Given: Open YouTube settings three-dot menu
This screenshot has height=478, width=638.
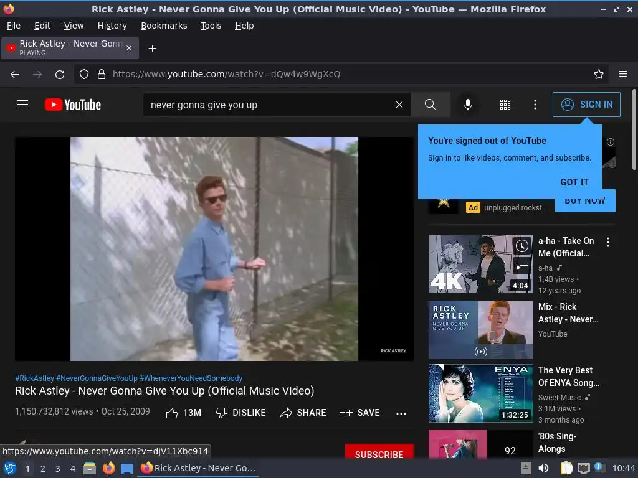Looking at the screenshot, I should coord(535,105).
